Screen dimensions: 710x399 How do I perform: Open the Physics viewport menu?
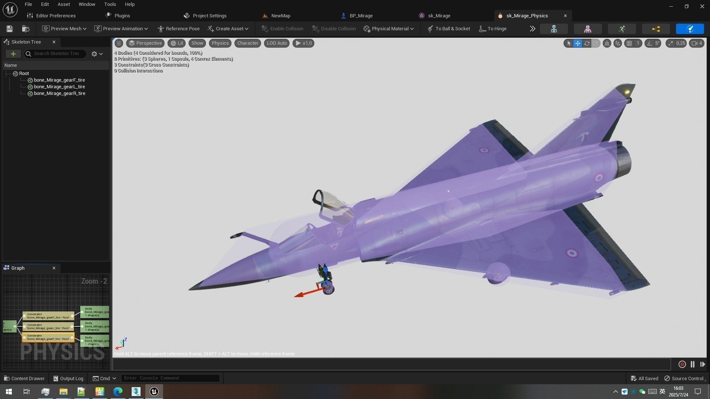pyautogui.click(x=220, y=43)
